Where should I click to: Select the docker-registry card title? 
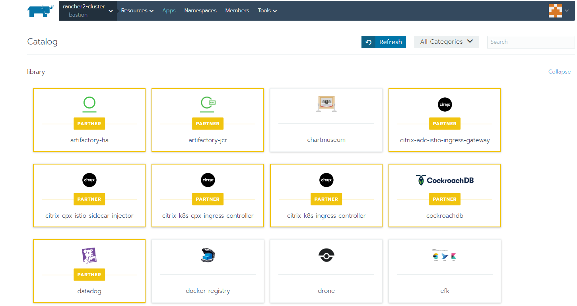pyautogui.click(x=208, y=291)
